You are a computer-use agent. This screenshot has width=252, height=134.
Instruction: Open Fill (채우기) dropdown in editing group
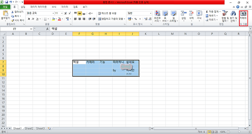[x=217, y=16]
